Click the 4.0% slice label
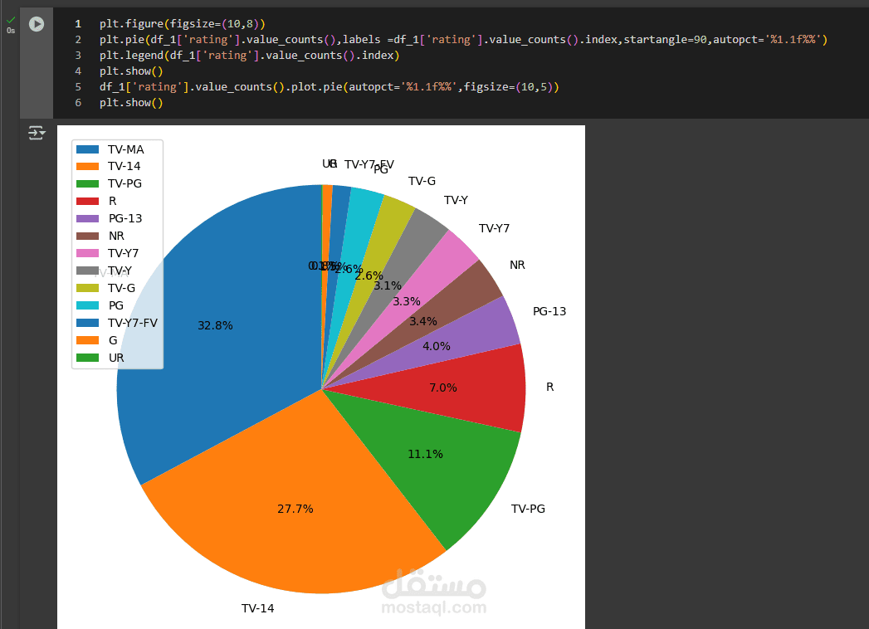The image size is (869, 629). point(437,346)
